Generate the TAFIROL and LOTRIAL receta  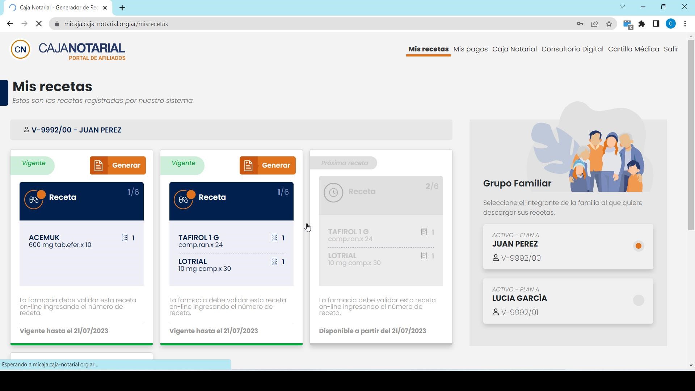pyautogui.click(x=268, y=165)
